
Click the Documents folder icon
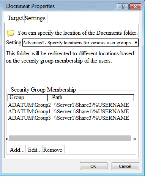pyautogui.click(x=11, y=33)
